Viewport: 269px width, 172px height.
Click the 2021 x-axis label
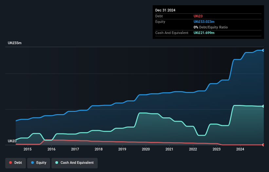point(169,149)
